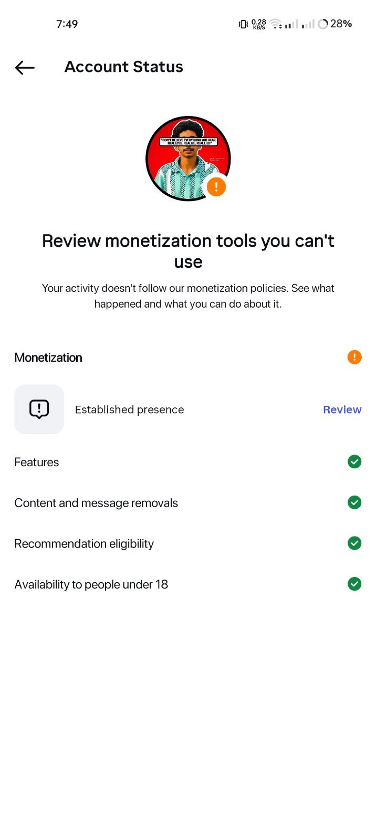Tap green checkmark beside Content and message removals
Image resolution: width=376 pixels, height=840 pixels.
[354, 502]
